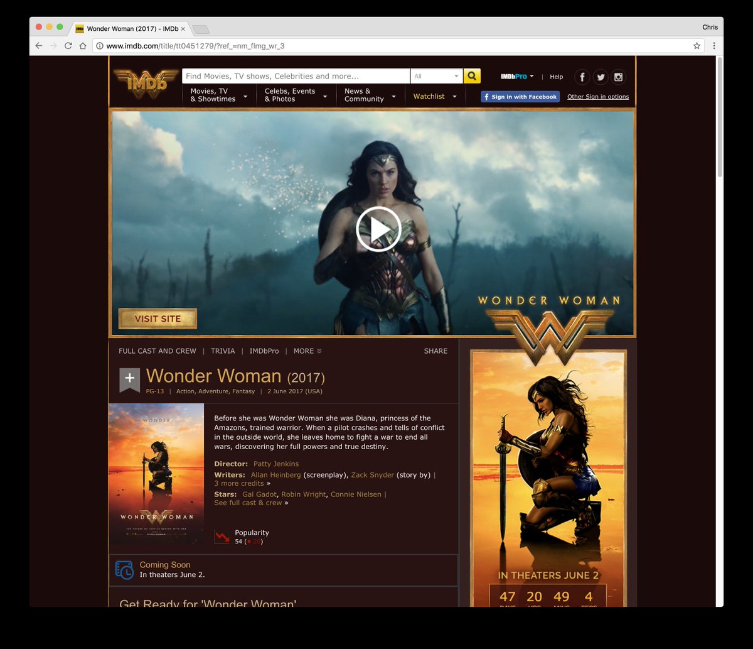The width and height of the screenshot is (753, 649).
Task: Click the Coming Soon calendar icon
Action: [x=124, y=570]
